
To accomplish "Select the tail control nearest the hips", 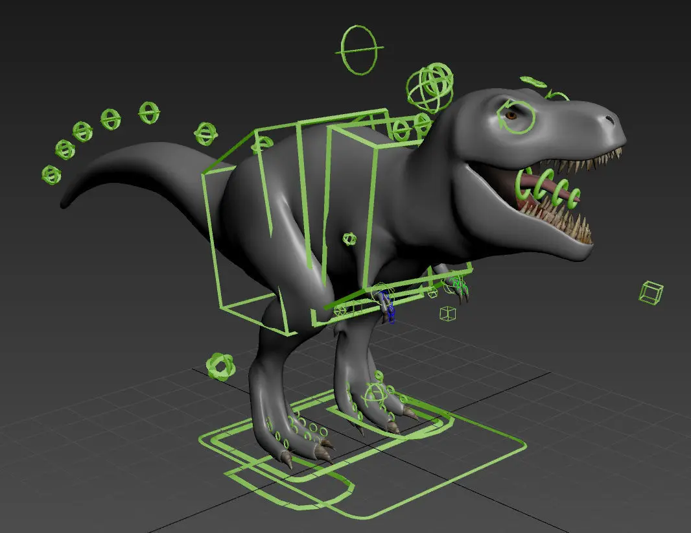I will tap(205, 134).
